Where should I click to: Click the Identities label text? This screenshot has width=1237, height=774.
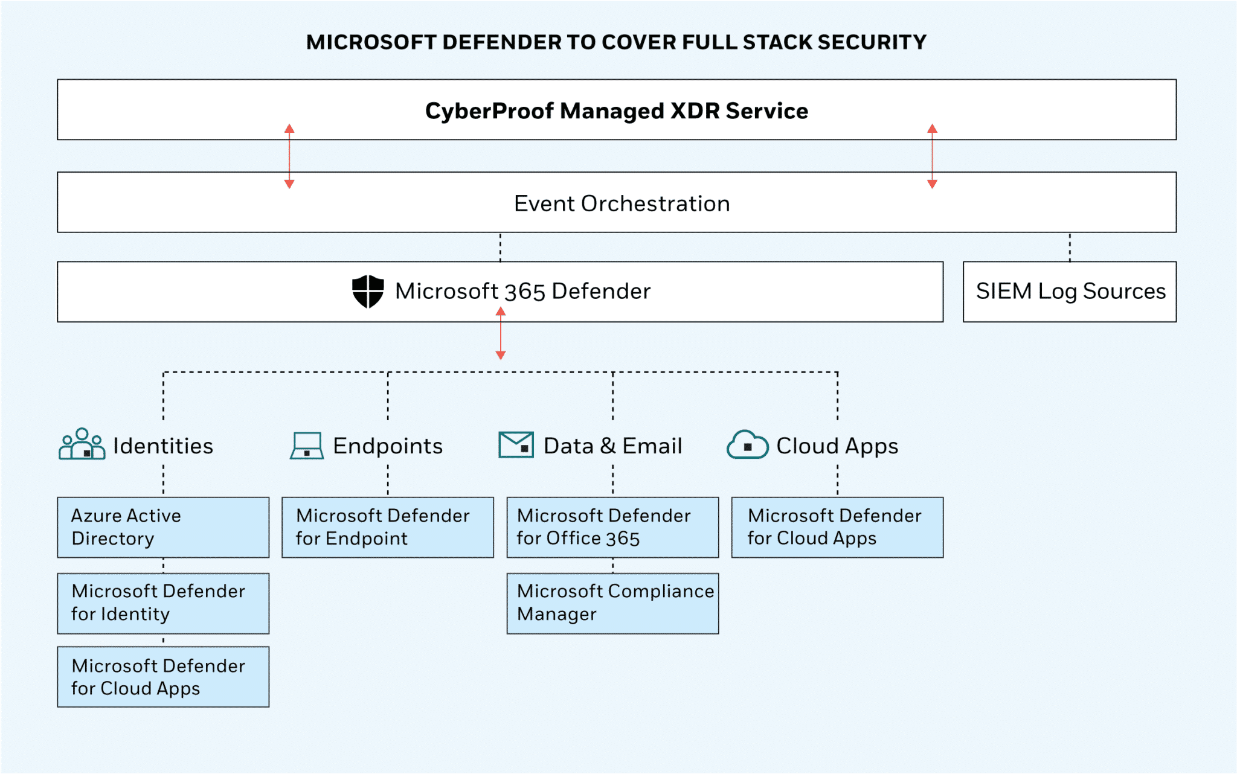[x=163, y=446]
